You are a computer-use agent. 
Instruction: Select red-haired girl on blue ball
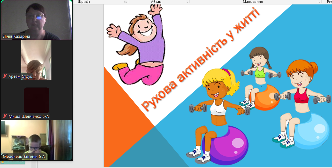(301, 104)
